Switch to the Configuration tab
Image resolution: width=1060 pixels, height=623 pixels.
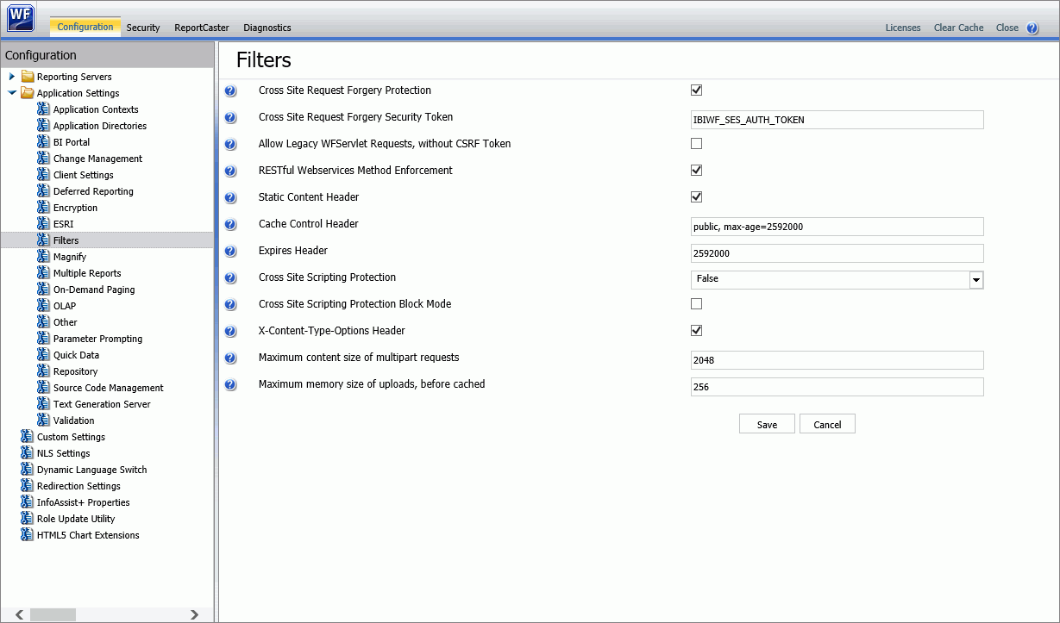point(85,27)
